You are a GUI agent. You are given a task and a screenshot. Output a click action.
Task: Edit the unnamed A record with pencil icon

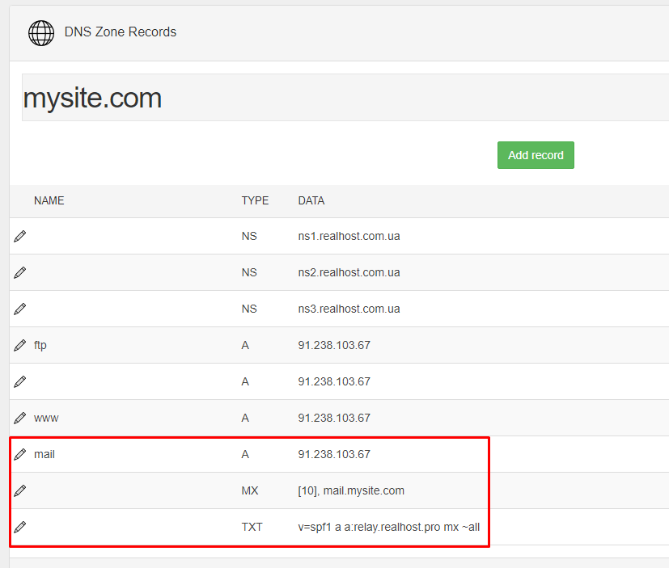[x=20, y=381]
